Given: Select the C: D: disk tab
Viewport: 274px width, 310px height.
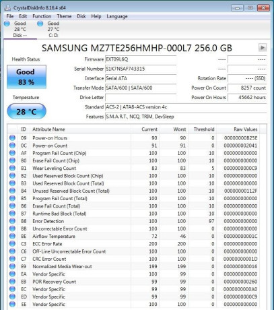Looking at the screenshot, I should (53, 29).
